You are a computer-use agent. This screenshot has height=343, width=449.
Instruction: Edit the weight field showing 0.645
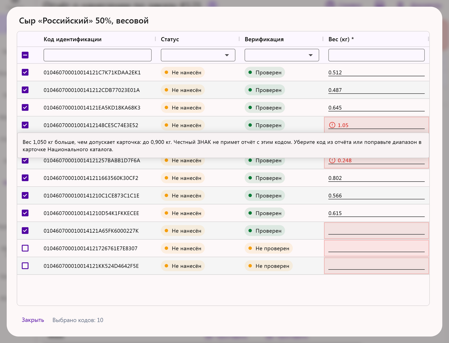tap(376, 108)
